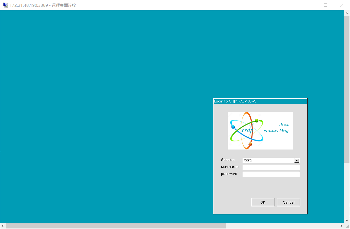This screenshot has width=350, height=229.
Task: Click the horizontal scrollbar left arrow
Action: tap(3, 226)
